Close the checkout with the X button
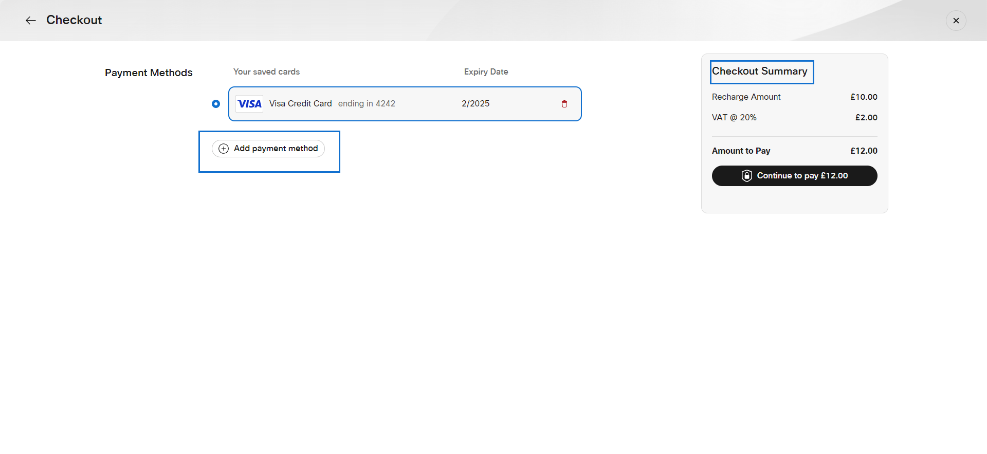This screenshot has height=454, width=987. pos(956,21)
